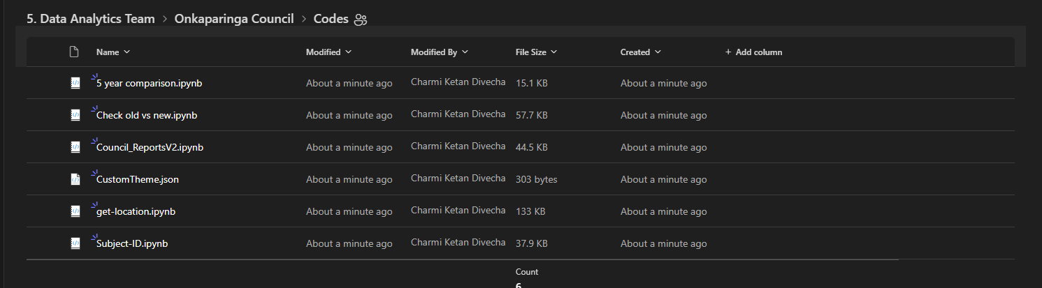The height and width of the screenshot is (288, 1042).
Task: Click the 5 year comparison notebook file icon
Action: (x=75, y=83)
